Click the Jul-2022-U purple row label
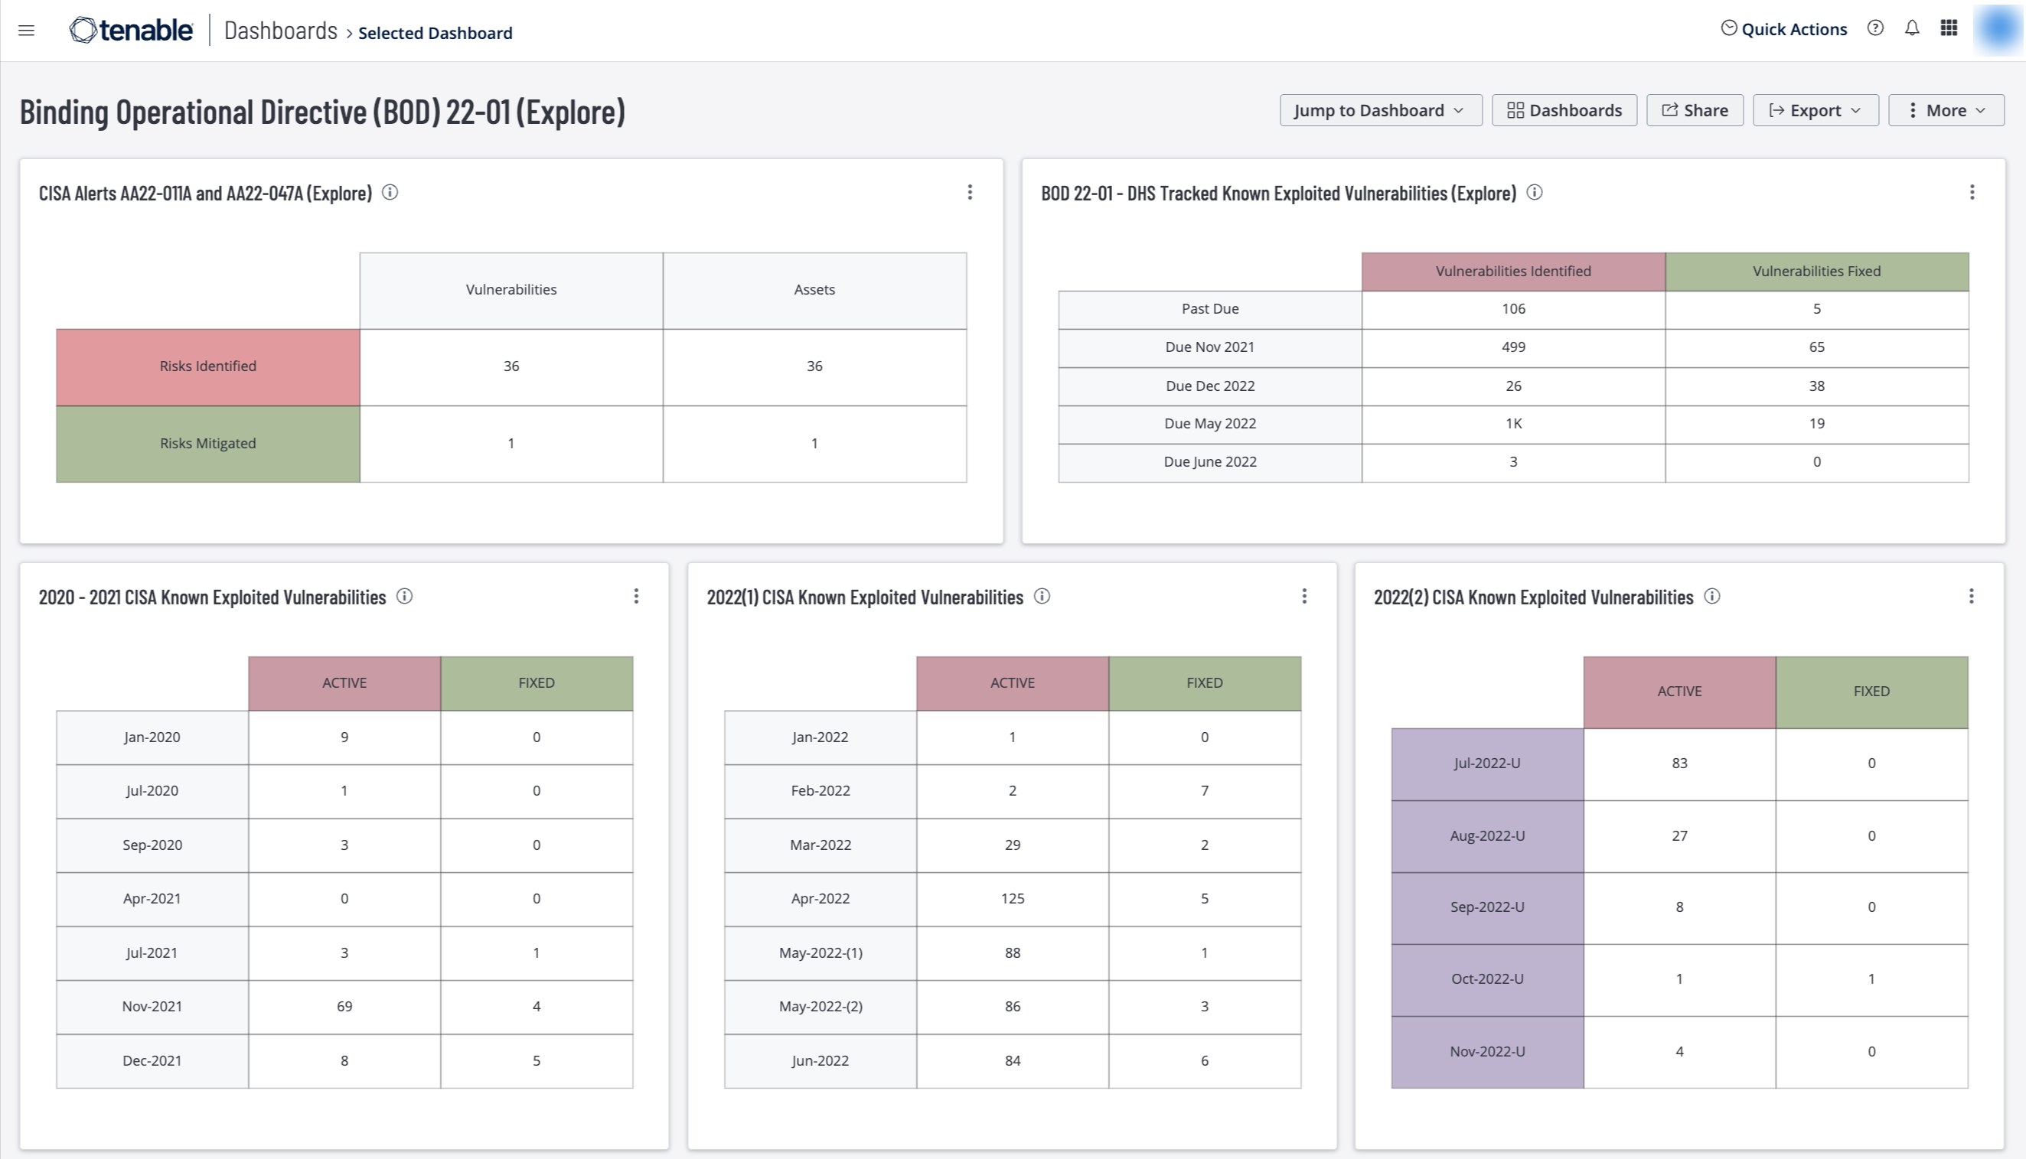The width and height of the screenshot is (2026, 1159). coord(1487,764)
